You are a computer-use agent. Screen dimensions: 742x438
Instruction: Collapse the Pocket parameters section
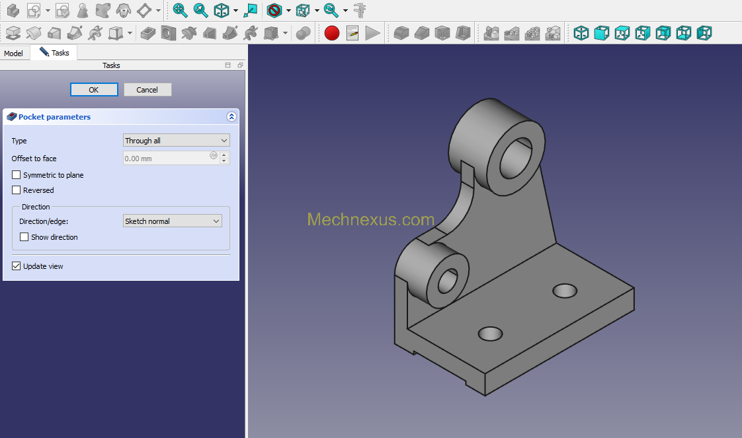231,117
